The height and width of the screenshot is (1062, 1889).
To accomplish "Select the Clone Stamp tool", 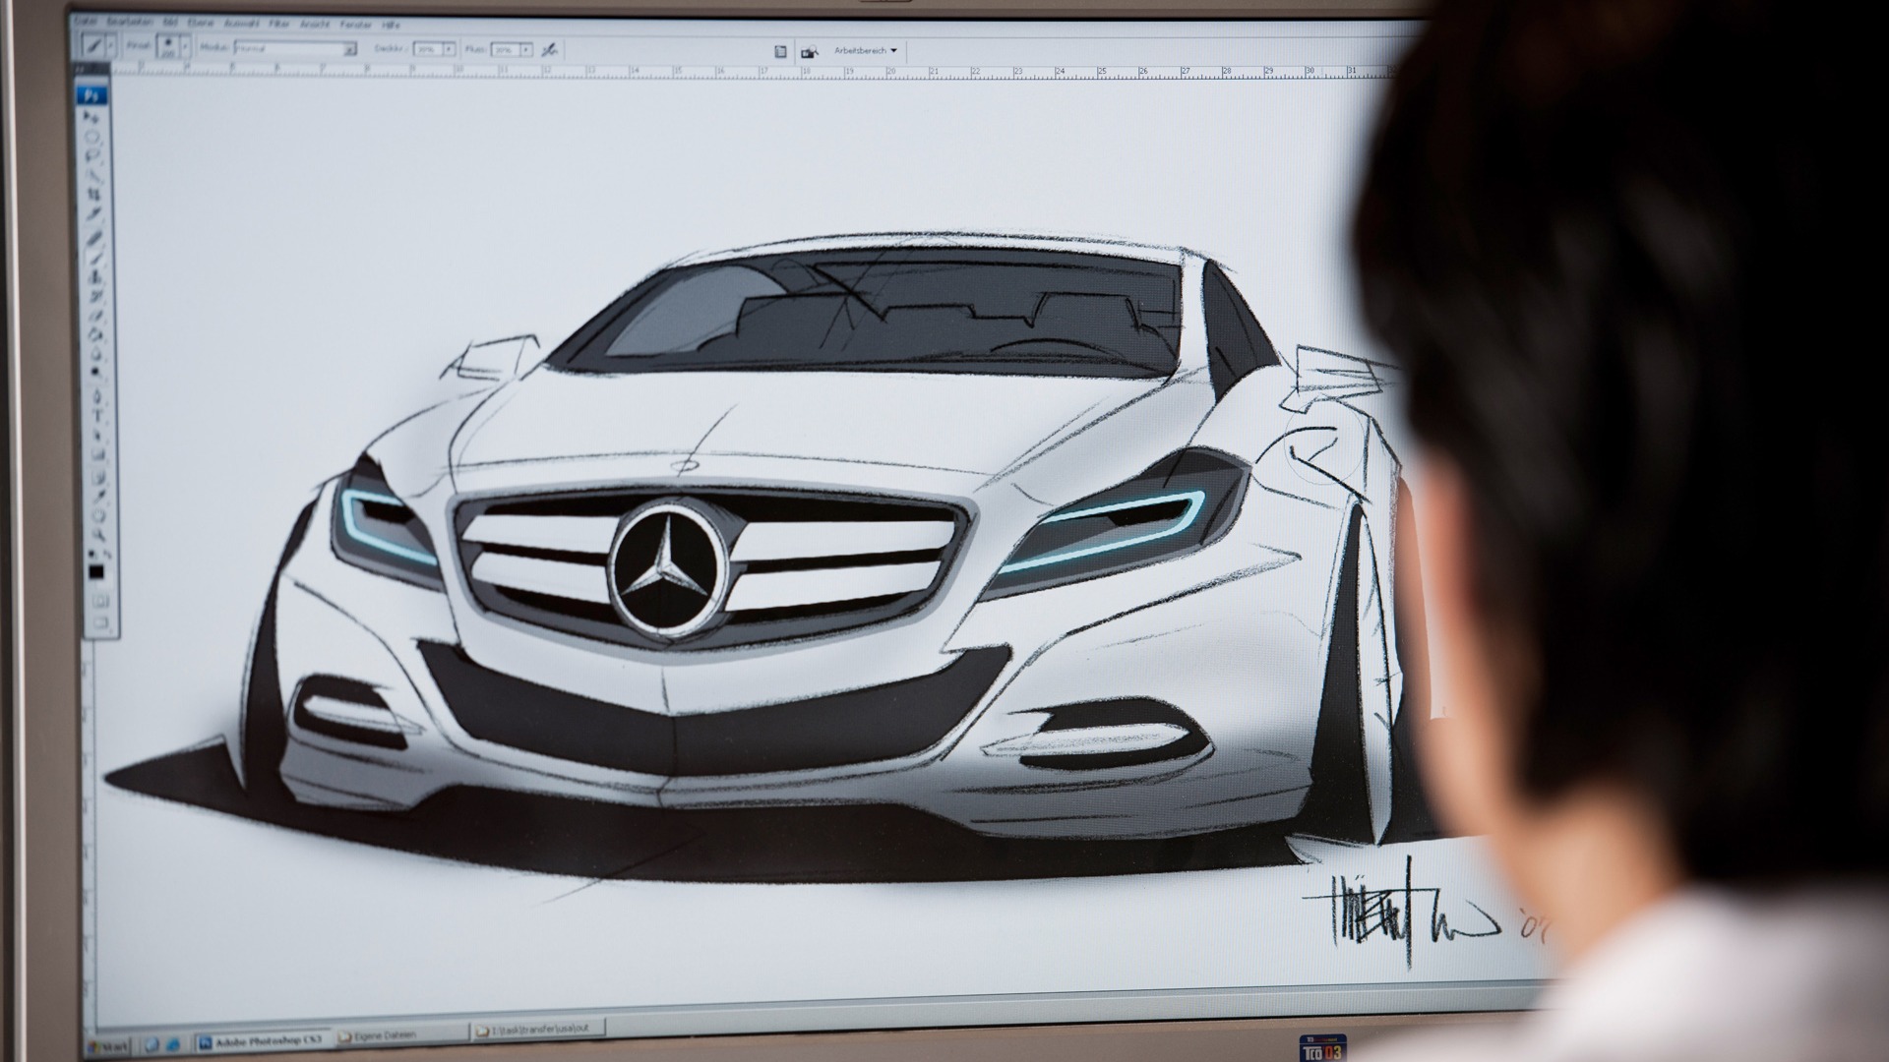I will (95, 276).
